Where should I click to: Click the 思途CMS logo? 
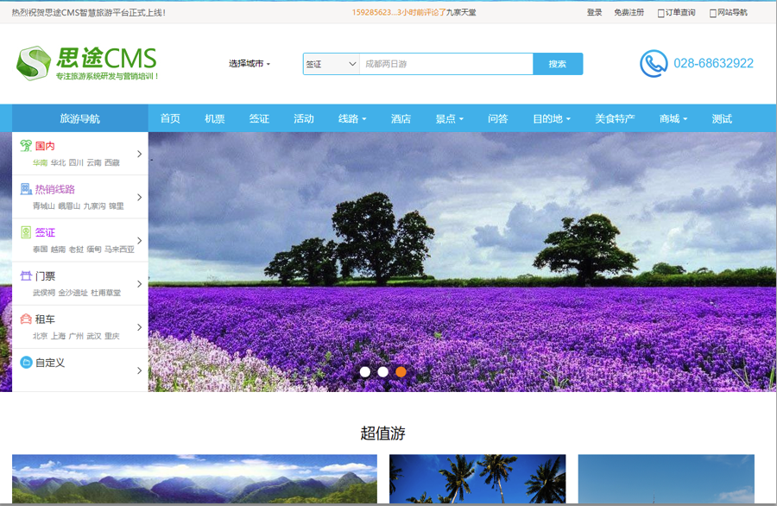[x=86, y=63]
